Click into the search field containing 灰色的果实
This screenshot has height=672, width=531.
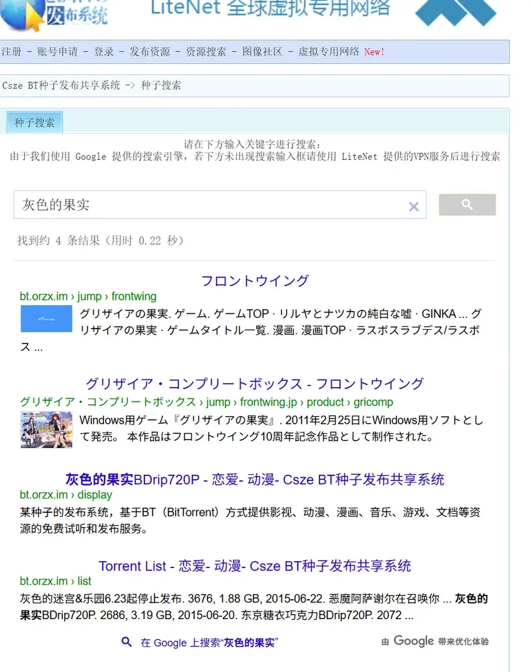[x=210, y=205]
